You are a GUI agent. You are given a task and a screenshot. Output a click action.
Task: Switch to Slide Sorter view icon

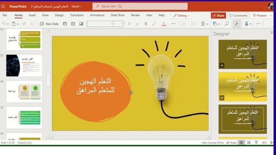point(249,143)
